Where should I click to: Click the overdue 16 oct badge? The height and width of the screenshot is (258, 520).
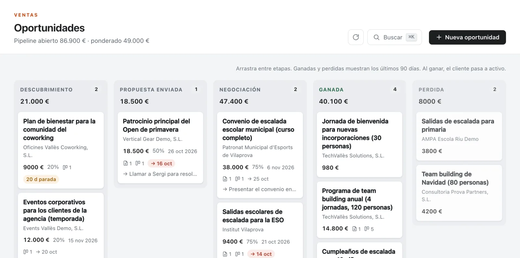tap(162, 164)
